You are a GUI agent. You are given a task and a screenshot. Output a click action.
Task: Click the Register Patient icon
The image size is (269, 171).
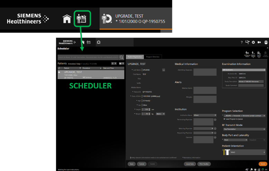tap(253, 53)
